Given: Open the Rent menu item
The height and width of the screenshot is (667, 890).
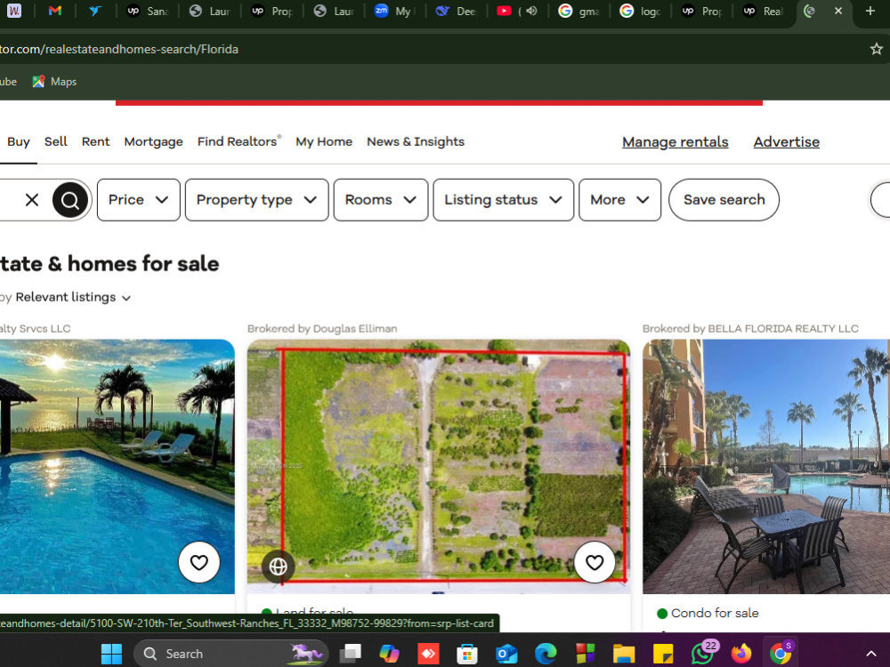Looking at the screenshot, I should (x=95, y=141).
